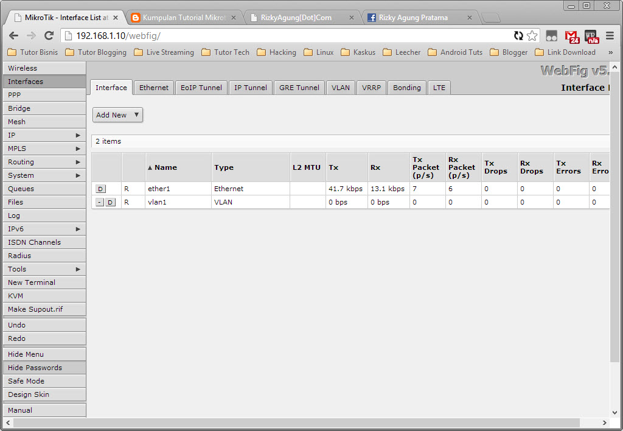The image size is (623, 431).
Task: Open the EoIP Tunnel tab
Action: 201,88
